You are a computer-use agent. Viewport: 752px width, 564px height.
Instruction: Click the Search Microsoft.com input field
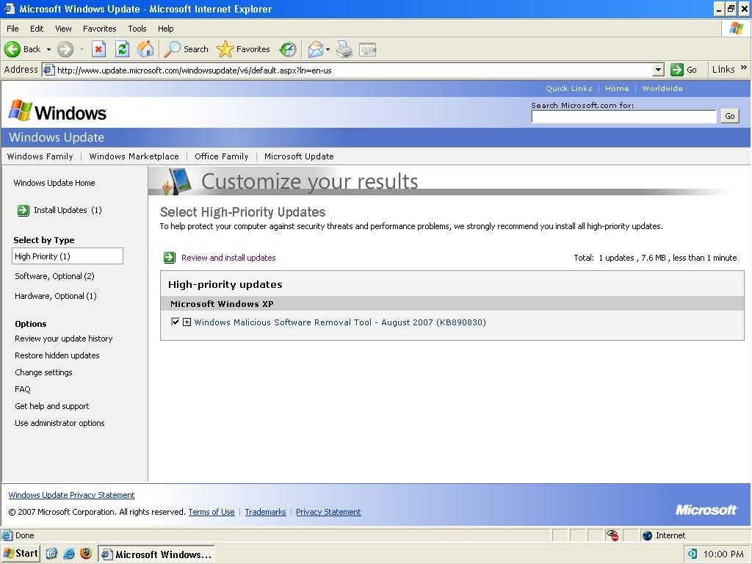tap(623, 116)
